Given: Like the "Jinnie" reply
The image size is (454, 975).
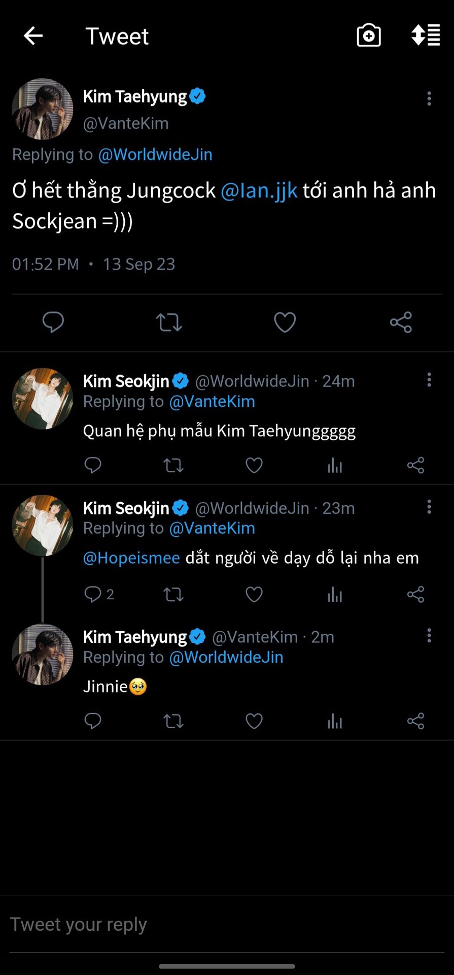Looking at the screenshot, I should (x=254, y=721).
